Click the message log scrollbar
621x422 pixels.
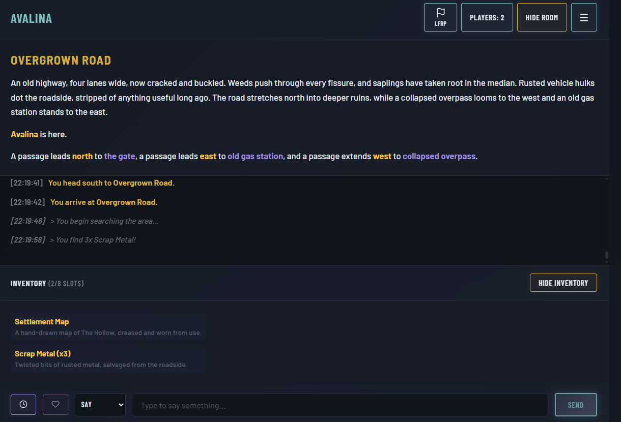606,256
